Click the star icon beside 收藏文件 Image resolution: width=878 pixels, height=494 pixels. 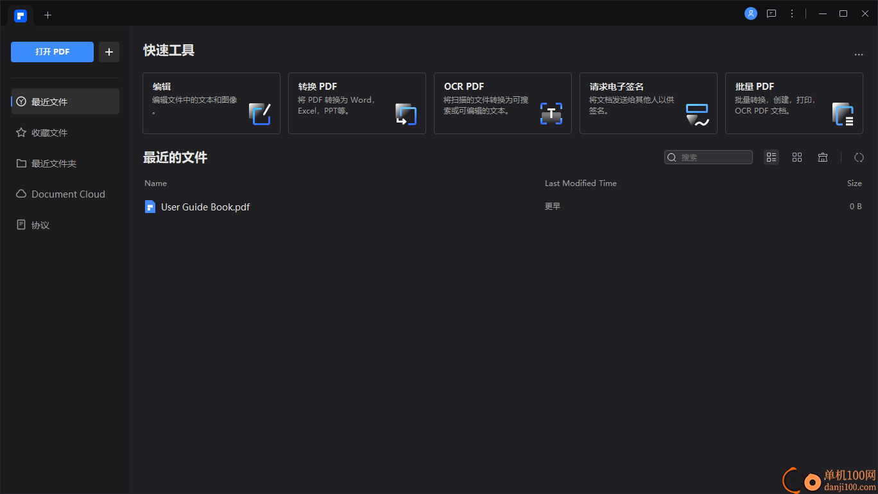[x=21, y=132]
